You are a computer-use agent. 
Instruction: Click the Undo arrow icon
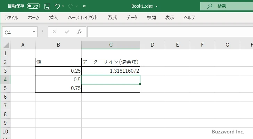point(57,6)
